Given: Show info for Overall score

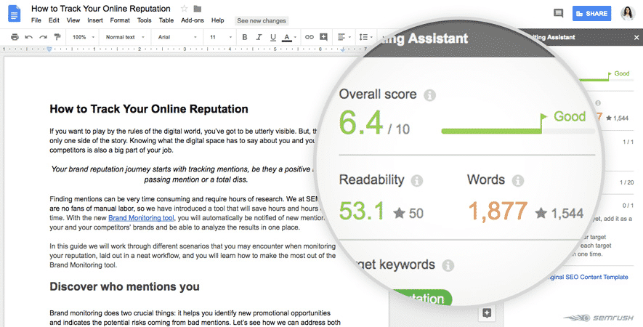Looking at the screenshot, I should (429, 95).
